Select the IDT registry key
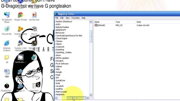 click(57, 78)
